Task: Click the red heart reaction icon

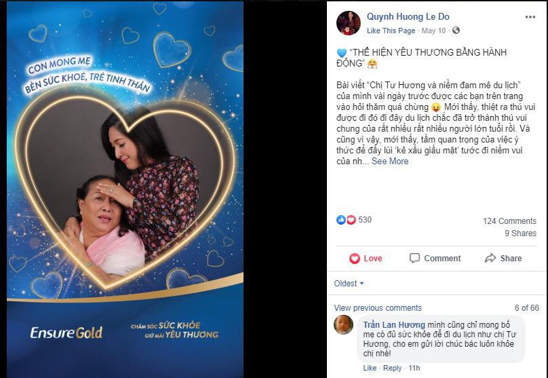Action: coord(351,220)
